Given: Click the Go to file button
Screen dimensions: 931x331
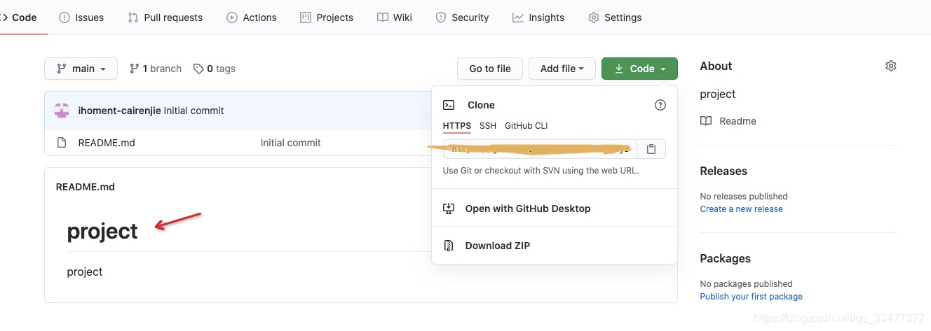Looking at the screenshot, I should pyautogui.click(x=490, y=69).
